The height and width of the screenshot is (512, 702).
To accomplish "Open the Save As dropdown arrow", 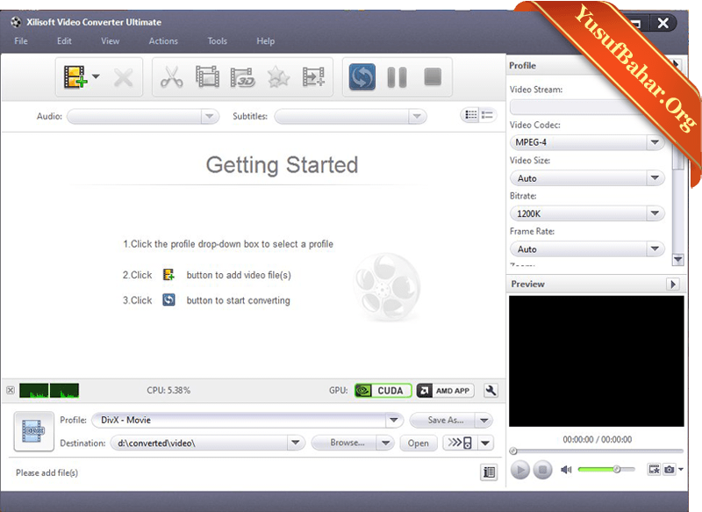I will click(484, 420).
